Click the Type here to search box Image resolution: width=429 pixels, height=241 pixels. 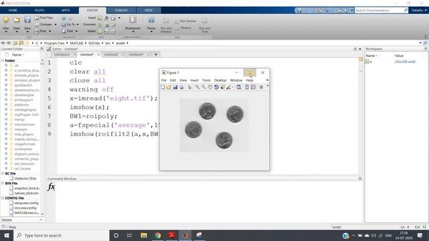click(61, 235)
